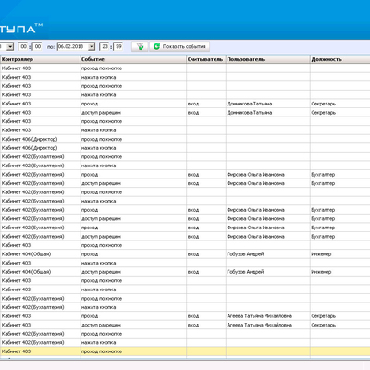Click the Считыватель column header
The height and width of the screenshot is (370, 370).
tap(206, 59)
